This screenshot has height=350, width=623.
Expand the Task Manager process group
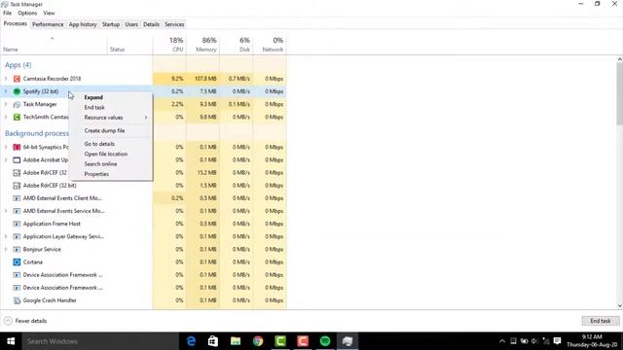(6, 104)
